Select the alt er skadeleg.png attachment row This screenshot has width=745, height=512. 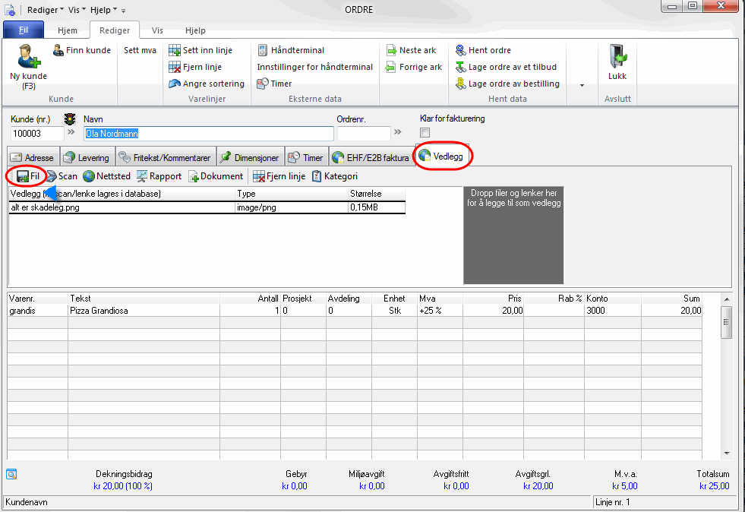[122, 207]
